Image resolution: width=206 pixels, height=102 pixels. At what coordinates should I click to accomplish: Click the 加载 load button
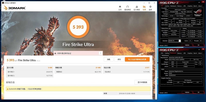click(108, 59)
